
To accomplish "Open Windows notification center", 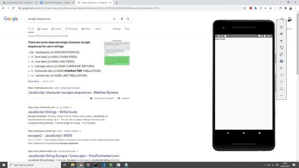I will click(294, 165).
